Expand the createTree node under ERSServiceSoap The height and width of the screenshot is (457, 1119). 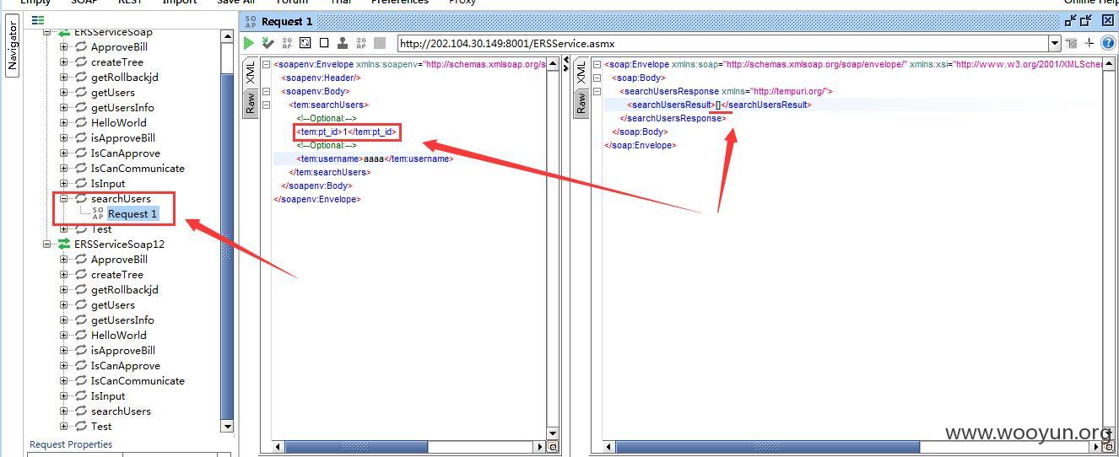click(x=63, y=62)
